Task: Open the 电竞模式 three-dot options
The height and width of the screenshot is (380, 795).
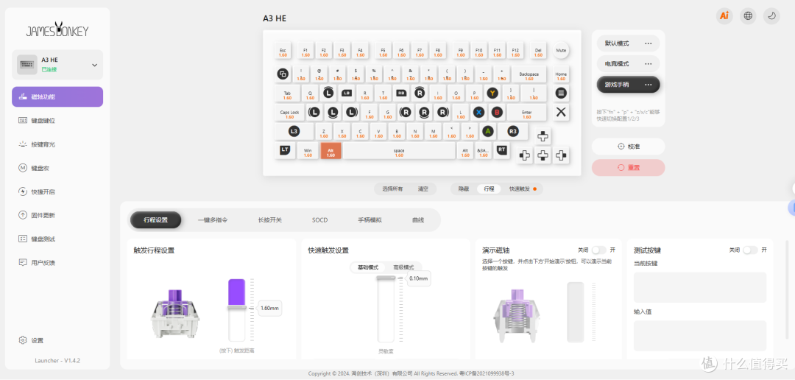Action: 648,64
